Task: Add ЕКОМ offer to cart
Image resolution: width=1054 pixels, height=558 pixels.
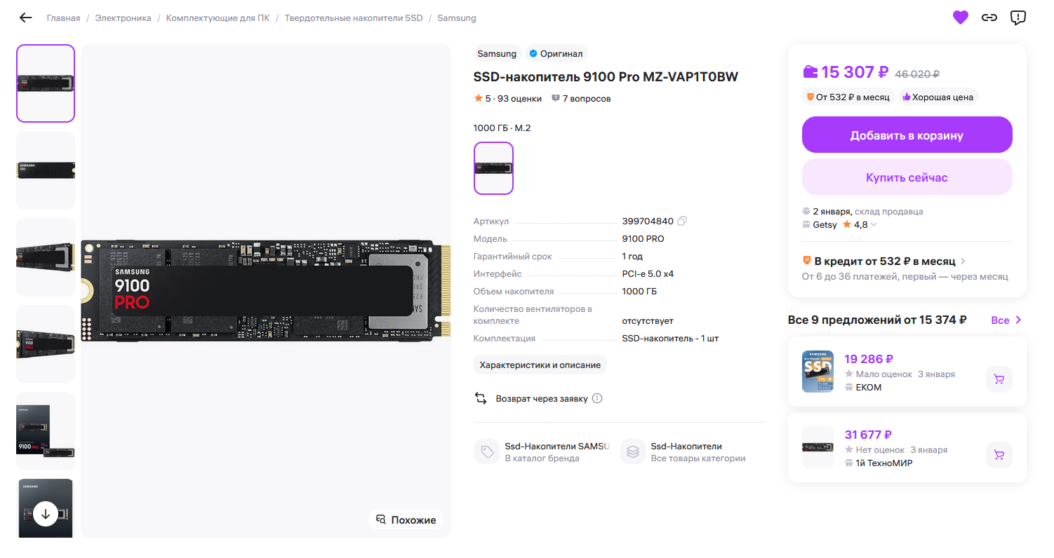Action: 999,379
